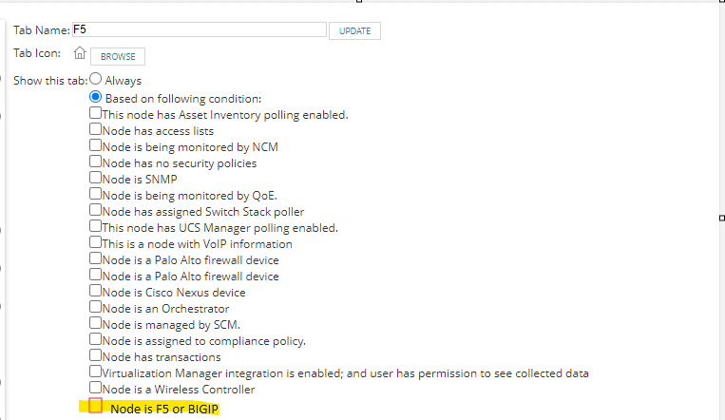
Task: Tick node with VoIP information checkbox
Action: pos(95,242)
